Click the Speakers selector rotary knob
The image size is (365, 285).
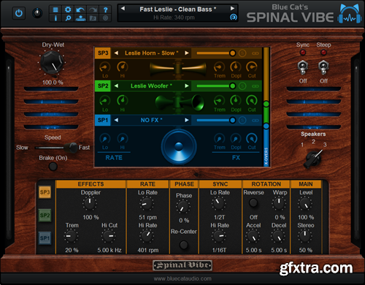[x=313, y=159]
